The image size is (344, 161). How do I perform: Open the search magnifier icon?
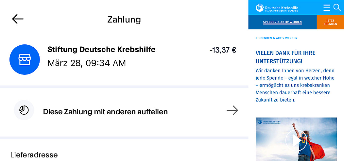click(337, 7)
